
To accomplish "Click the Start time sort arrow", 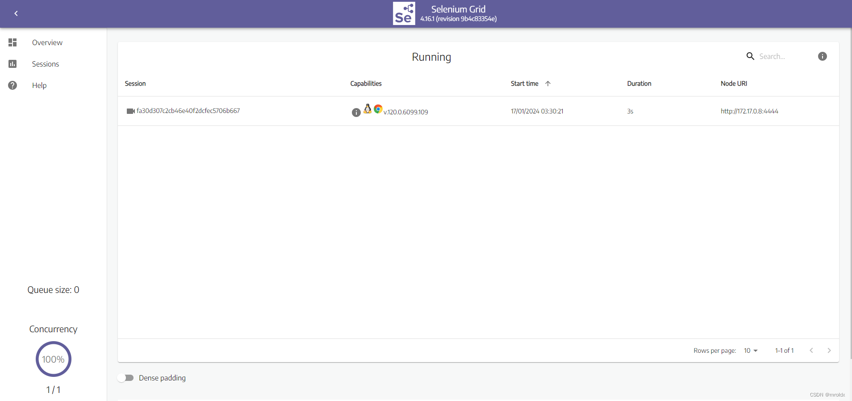I will point(548,84).
